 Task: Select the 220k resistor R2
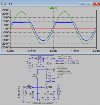tap(33, 94)
